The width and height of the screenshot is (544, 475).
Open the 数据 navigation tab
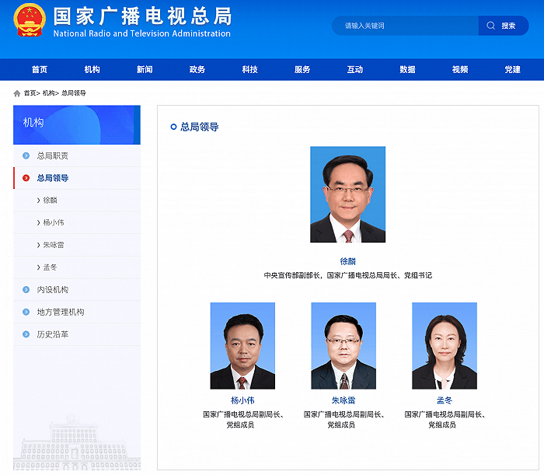coord(407,70)
